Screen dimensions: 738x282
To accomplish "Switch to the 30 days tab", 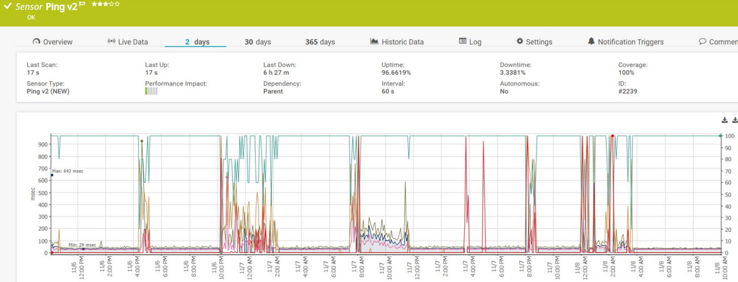I will click(257, 42).
